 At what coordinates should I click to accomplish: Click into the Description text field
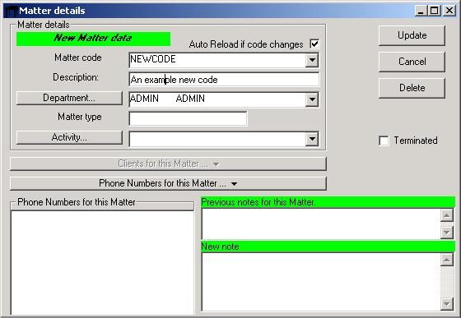224,80
